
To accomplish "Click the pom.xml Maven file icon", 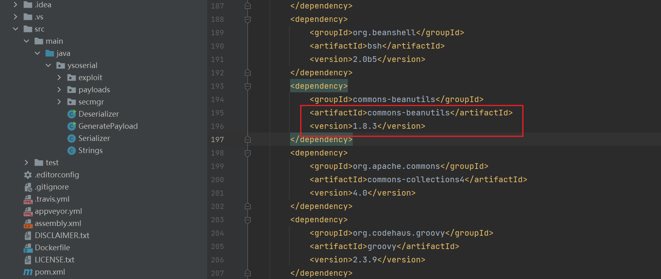I will [x=28, y=272].
